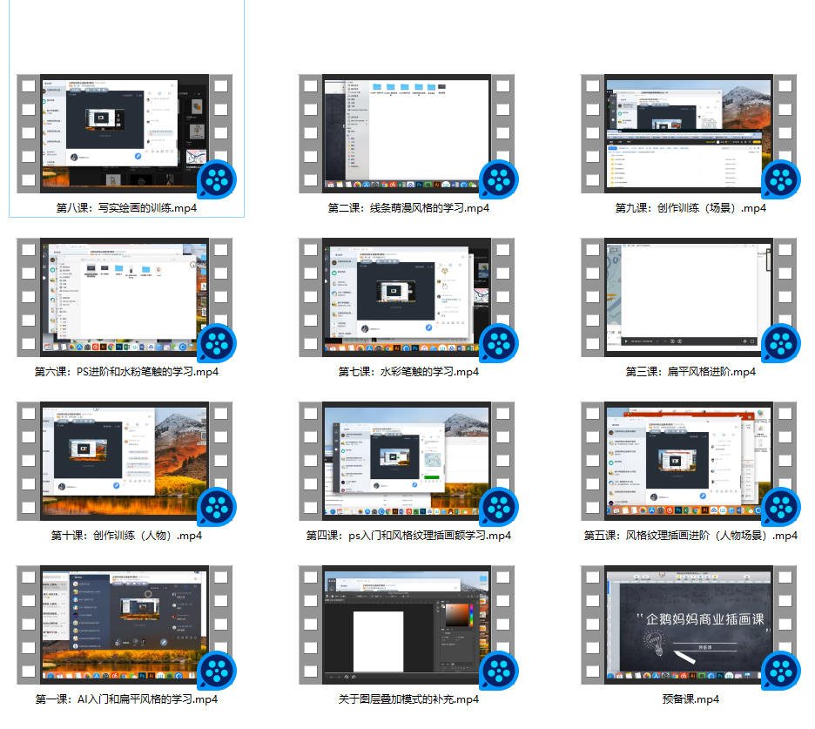The image size is (815, 729).
Task: Click the label 第六课：PS进阶和水粉笔触的学习.mp4
Action: (126, 372)
